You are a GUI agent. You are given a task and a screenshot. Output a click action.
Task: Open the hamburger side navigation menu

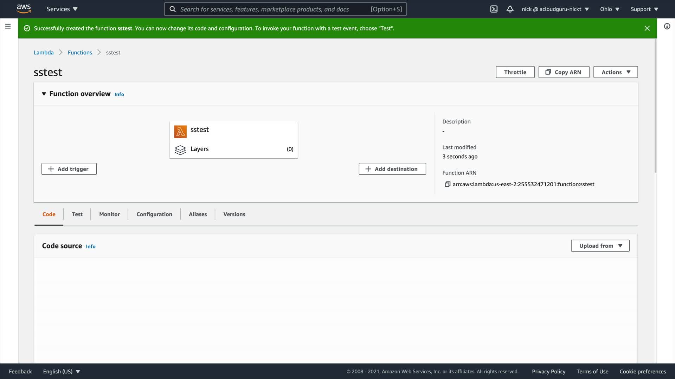8,26
